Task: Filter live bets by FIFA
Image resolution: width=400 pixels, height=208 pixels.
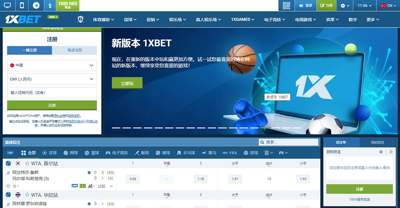Action: coord(230,153)
